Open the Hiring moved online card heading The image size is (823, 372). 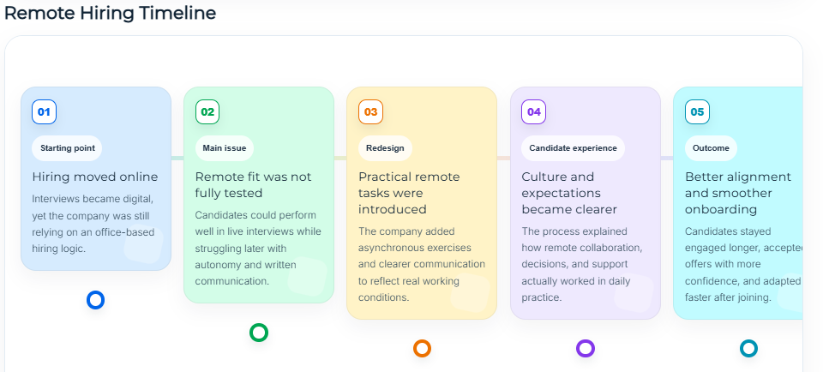pyautogui.click(x=95, y=177)
